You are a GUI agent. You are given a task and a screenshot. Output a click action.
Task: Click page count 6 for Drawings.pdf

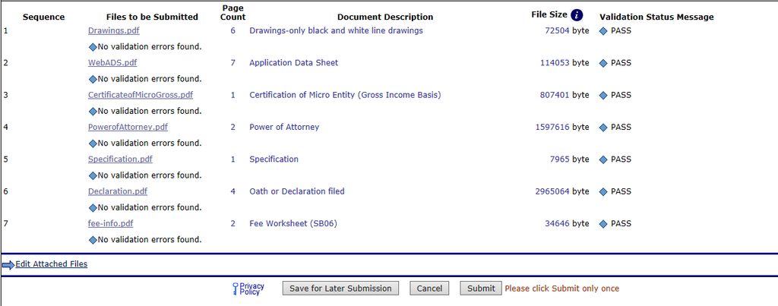232,30
